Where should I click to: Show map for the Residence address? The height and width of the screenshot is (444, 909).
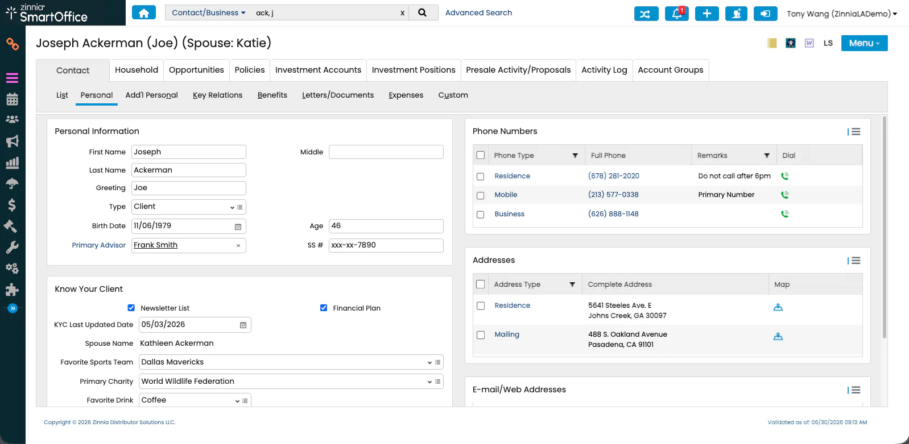[778, 307]
